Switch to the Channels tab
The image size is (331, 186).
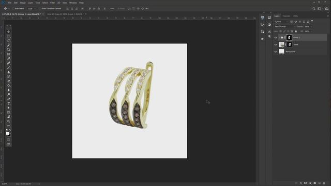286,16
